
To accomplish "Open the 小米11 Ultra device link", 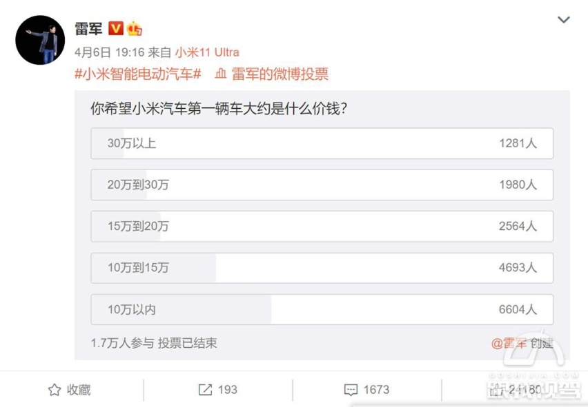I will 207,52.
